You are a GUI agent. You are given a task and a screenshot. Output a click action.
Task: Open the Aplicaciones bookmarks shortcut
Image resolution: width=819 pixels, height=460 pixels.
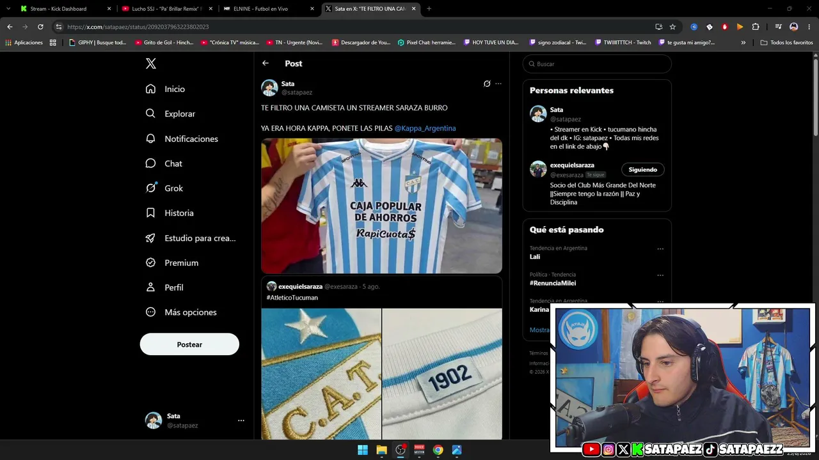24,43
